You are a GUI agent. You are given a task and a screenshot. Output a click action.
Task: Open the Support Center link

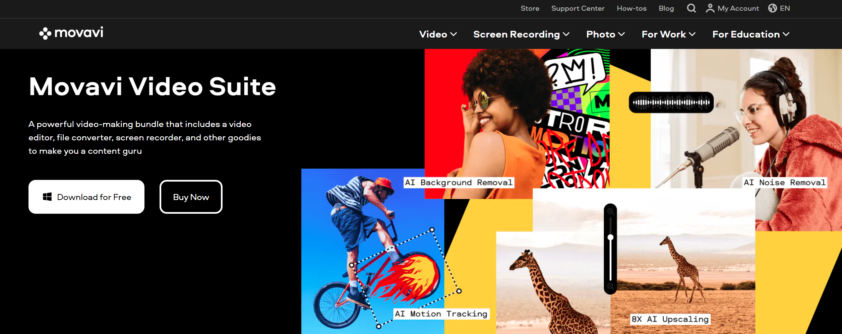point(578,8)
